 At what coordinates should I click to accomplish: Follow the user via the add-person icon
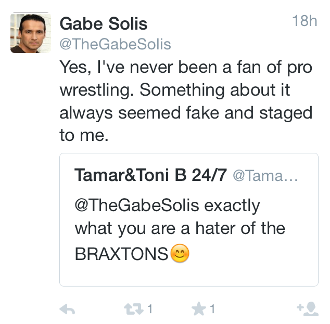tap(307, 309)
